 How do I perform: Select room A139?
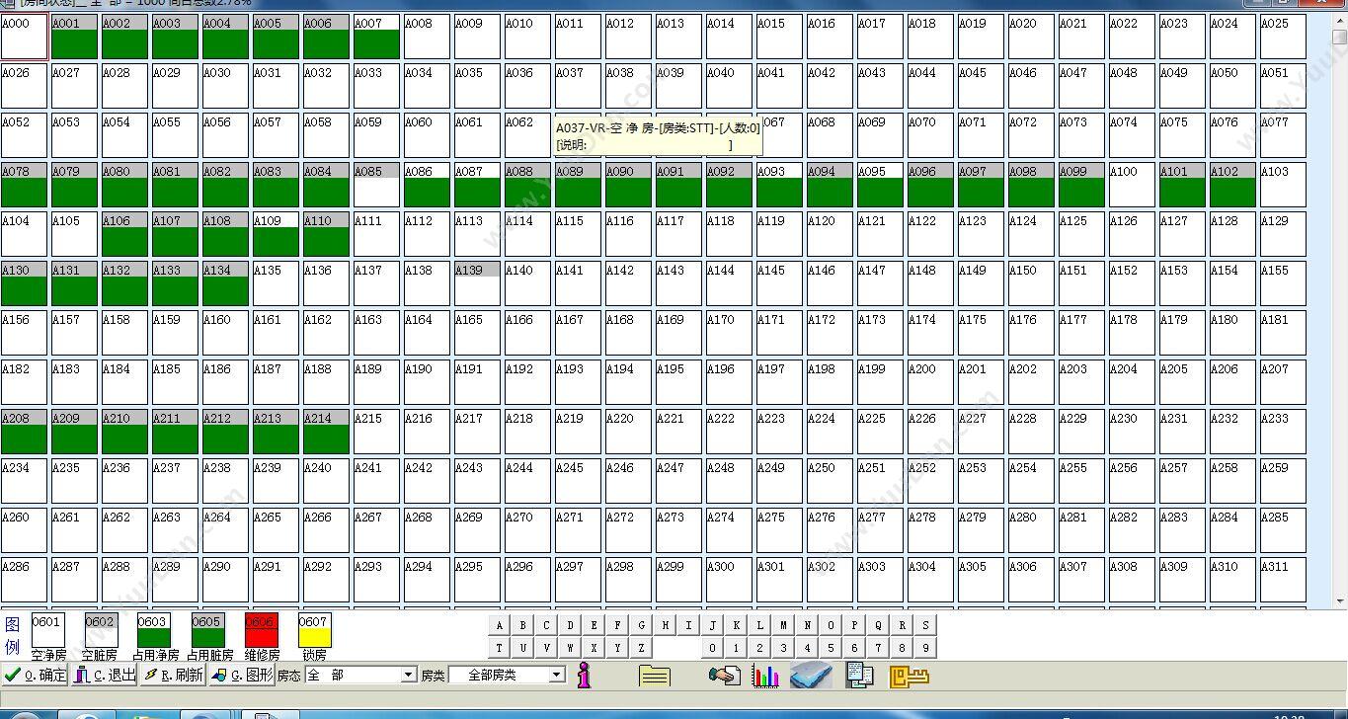tap(477, 283)
